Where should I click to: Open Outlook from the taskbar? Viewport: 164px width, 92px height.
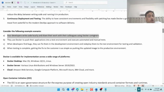point(68,89)
